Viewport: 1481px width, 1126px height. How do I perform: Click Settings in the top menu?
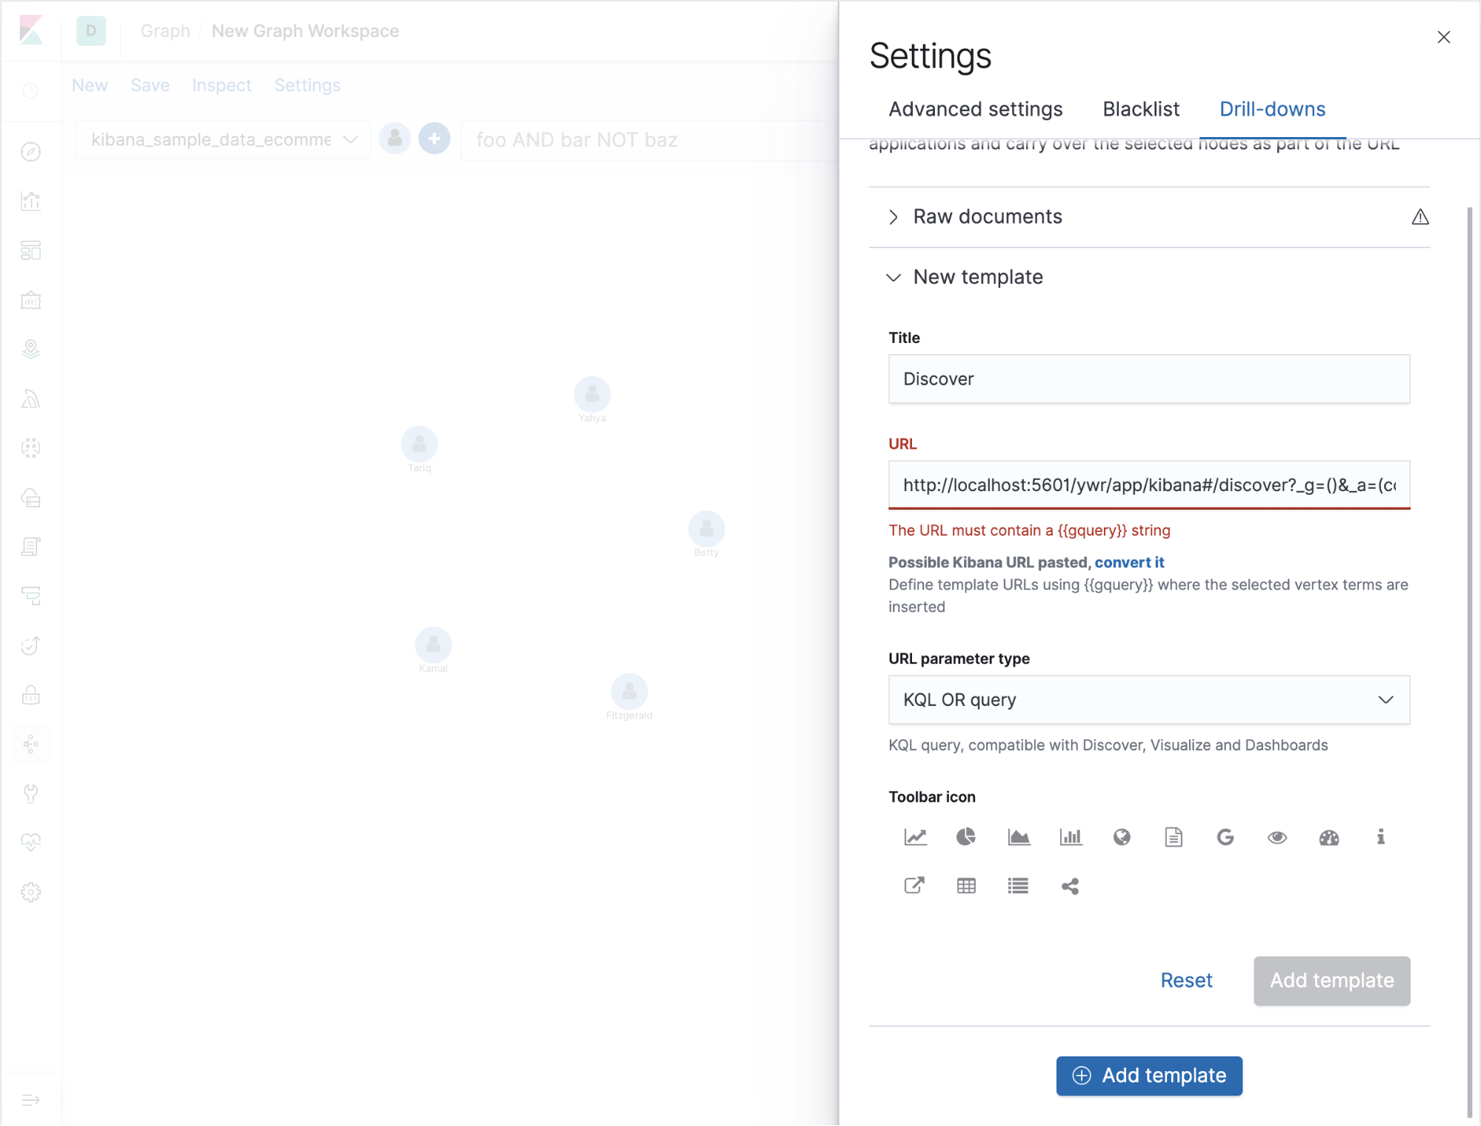point(307,85)
